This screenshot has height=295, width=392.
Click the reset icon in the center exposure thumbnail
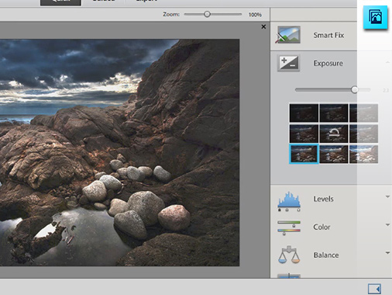click(x=334, y=134)
